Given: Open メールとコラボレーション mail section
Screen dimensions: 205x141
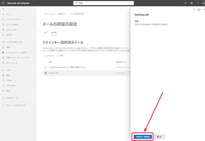Looking at the screenshot, I should [14, 42].
